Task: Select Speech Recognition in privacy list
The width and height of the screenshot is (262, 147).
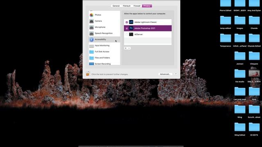Action: 104,33
